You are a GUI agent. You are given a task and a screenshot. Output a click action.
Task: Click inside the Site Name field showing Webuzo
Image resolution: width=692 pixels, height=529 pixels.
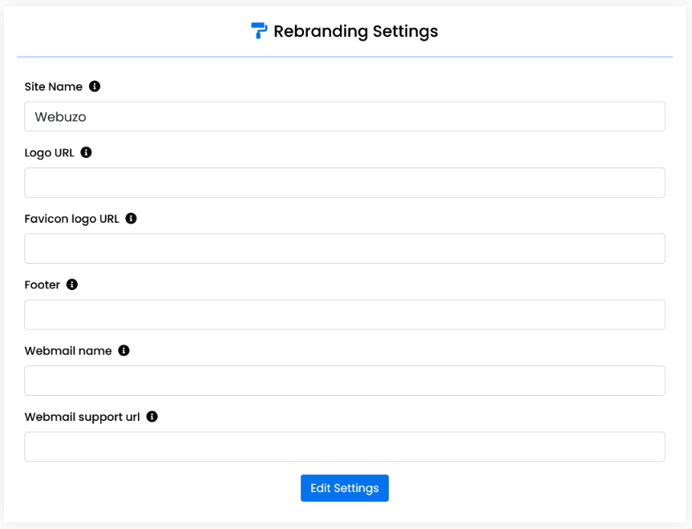344,116
